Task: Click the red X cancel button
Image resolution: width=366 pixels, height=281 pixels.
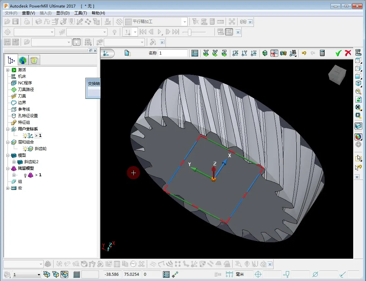Action: point(348,53)
